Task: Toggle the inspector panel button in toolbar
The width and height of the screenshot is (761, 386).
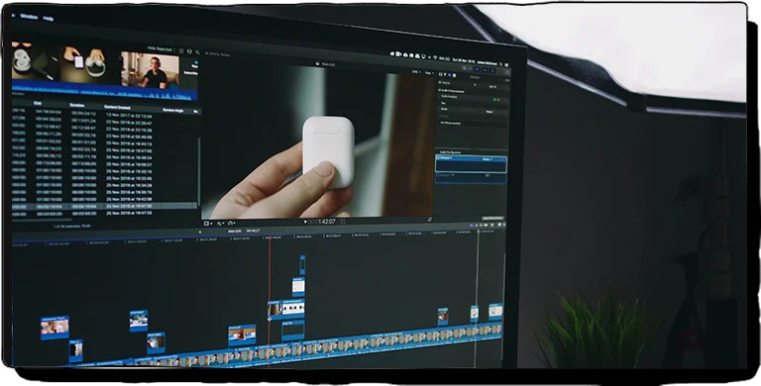Action: [x=492, y=71]
